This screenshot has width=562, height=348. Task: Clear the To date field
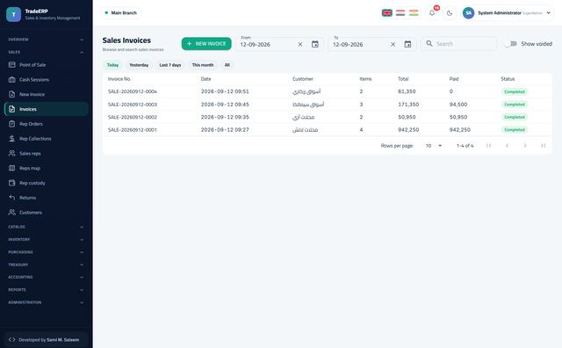click(393, 44)
